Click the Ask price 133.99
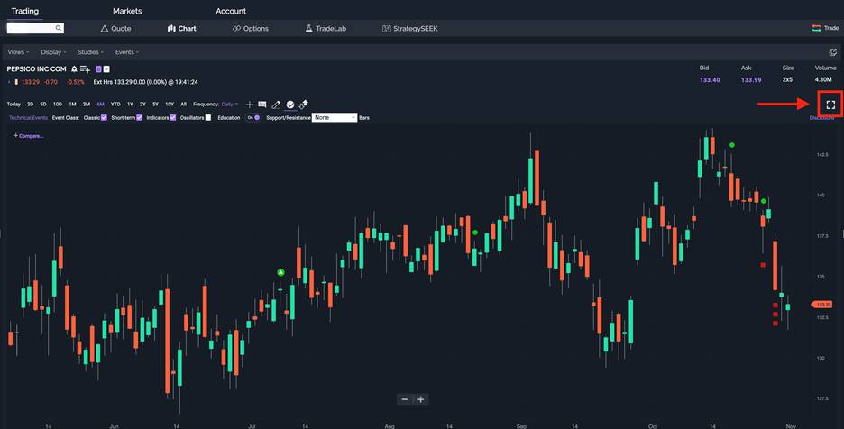 pyautogui.click(x=751, y=79)
